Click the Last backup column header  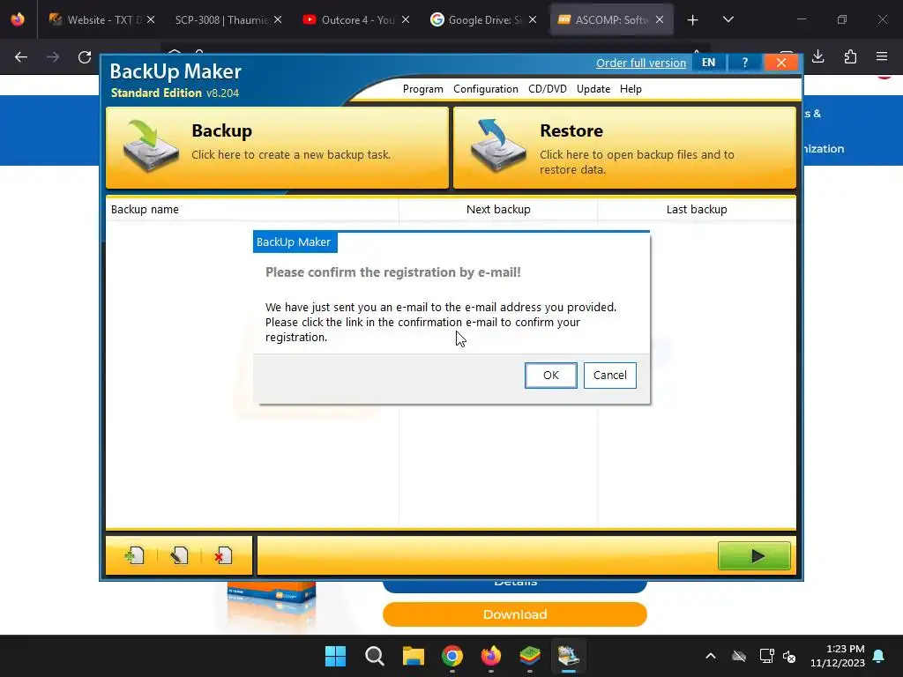[697, 210]
